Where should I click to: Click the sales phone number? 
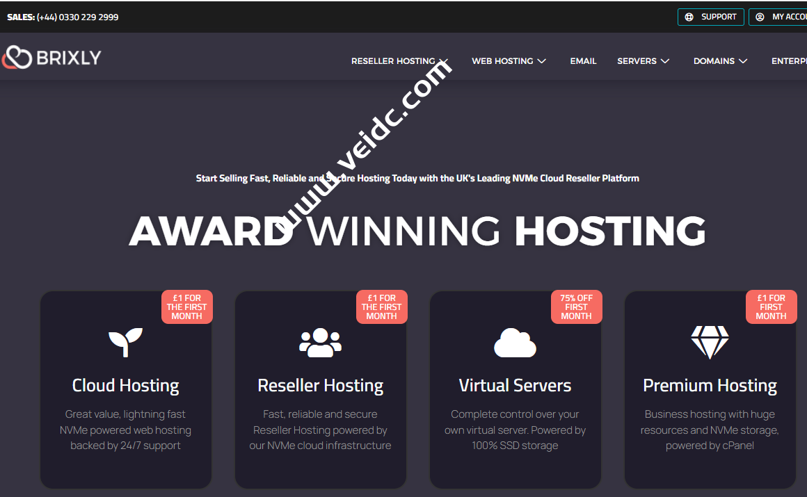coord(78,17)
